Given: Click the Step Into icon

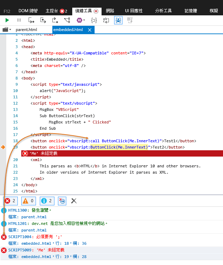Looking at the screenshot, I should 31,21.
